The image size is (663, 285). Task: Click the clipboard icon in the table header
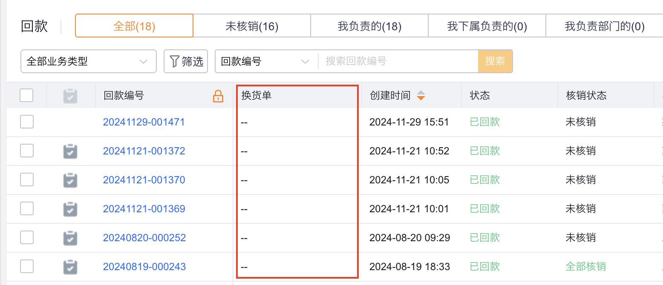[70, 96]
